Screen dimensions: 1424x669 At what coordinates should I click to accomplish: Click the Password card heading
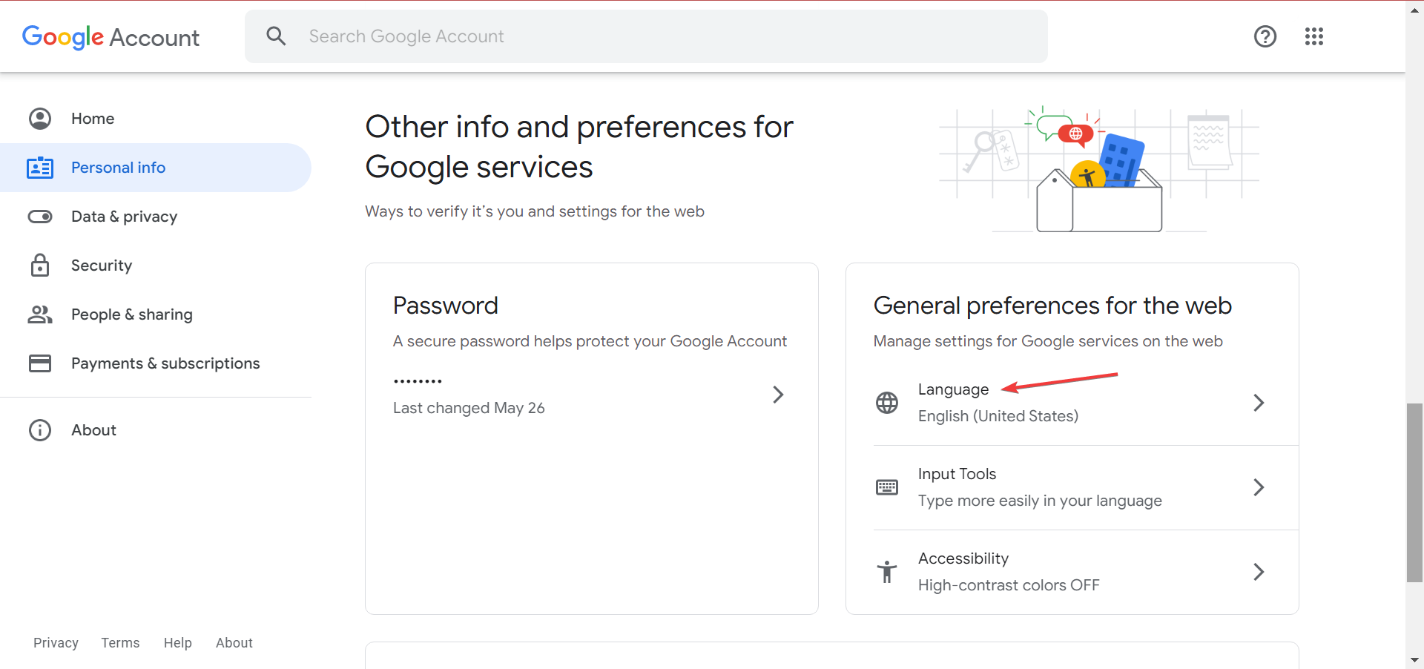446,306
